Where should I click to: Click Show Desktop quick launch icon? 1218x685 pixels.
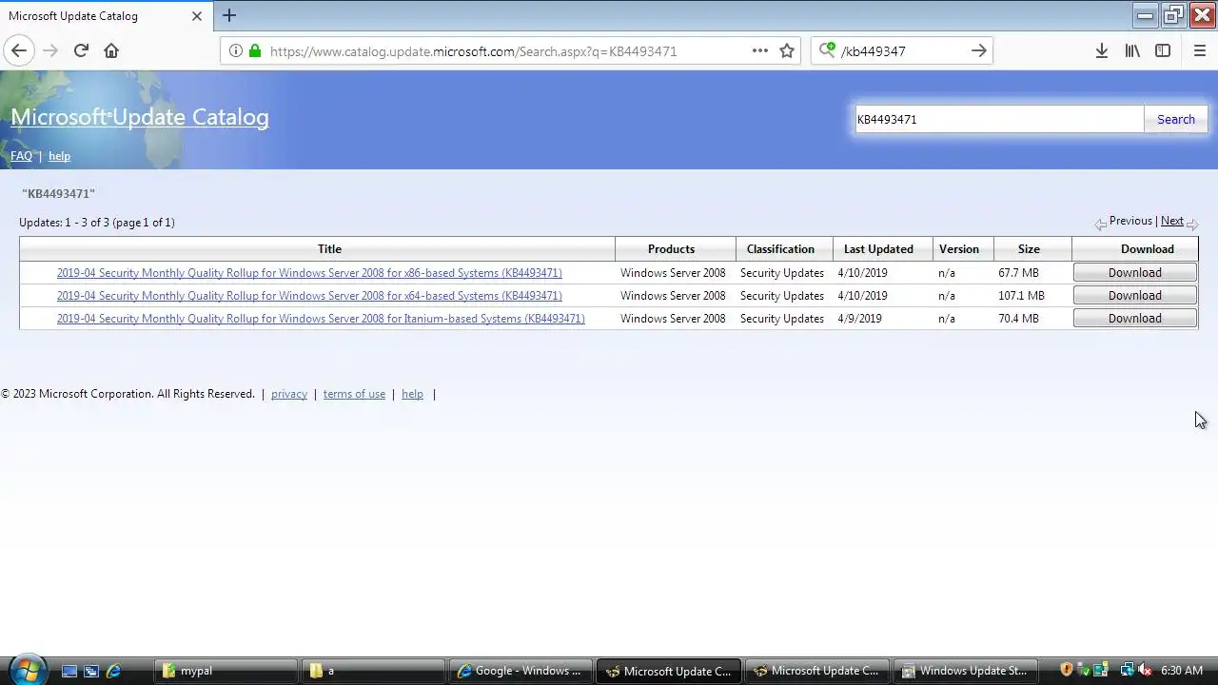pyautogui.click(x=69, y=671)
